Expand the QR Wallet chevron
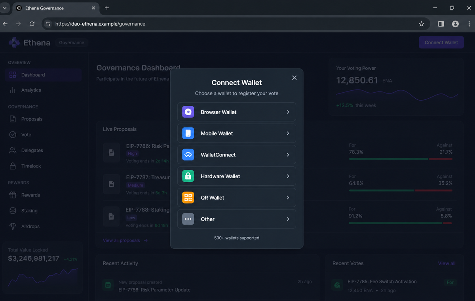This screenshot has width=475, height=301. tap(288, 198)
